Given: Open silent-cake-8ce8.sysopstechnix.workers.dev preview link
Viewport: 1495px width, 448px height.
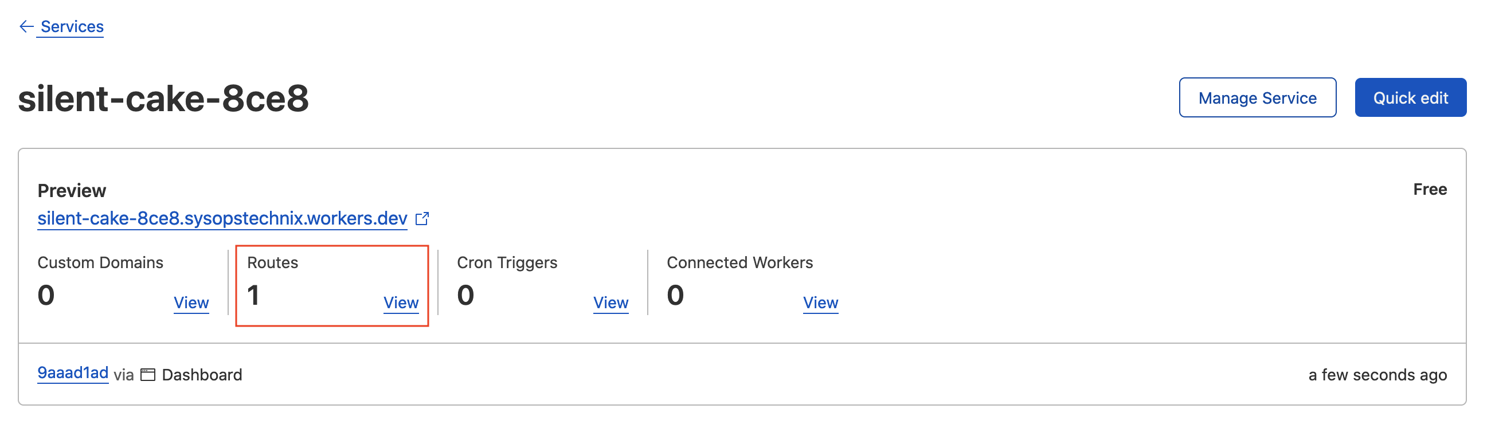Looking at the screenshot, I should [x=222, y=218].
